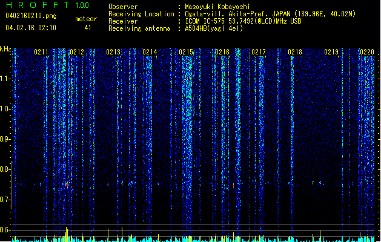
Task: Click the antenna A504HB(yagi 4el) text
Action: point(214,28)
